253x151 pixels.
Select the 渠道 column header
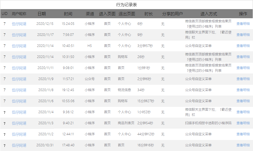click(x=90, y=14)
